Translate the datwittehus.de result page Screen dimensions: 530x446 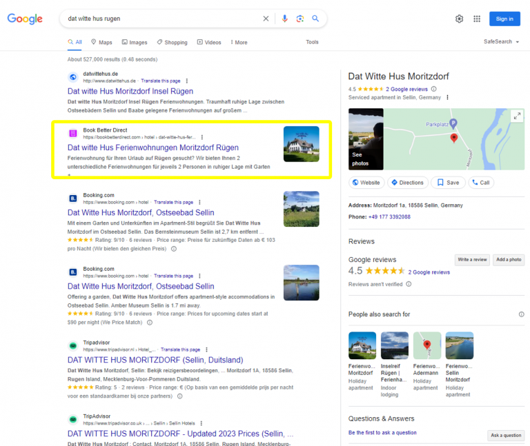click(161, 81)
